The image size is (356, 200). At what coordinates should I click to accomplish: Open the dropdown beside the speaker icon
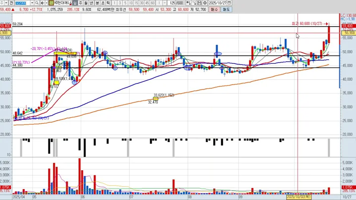click(x=46, y=3)
